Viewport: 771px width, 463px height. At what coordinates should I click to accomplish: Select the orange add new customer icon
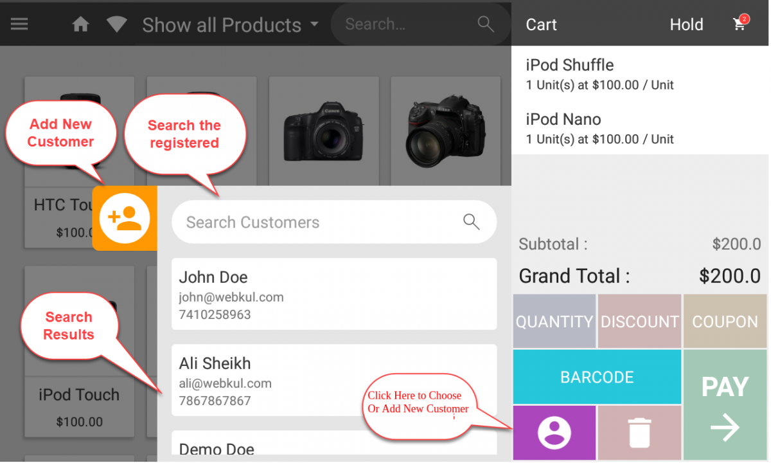[x=125, y=219]
